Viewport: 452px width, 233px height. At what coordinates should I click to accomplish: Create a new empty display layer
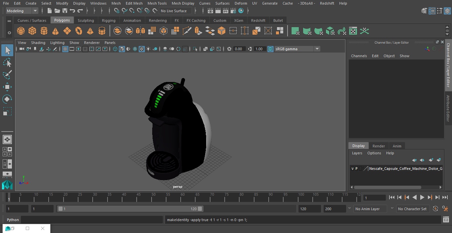[431, 160]
